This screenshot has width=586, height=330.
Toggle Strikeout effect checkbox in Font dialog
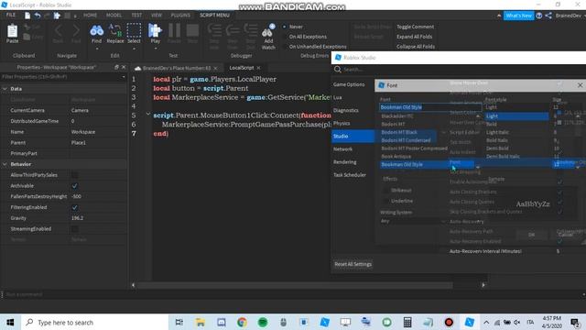pos(385,190)
